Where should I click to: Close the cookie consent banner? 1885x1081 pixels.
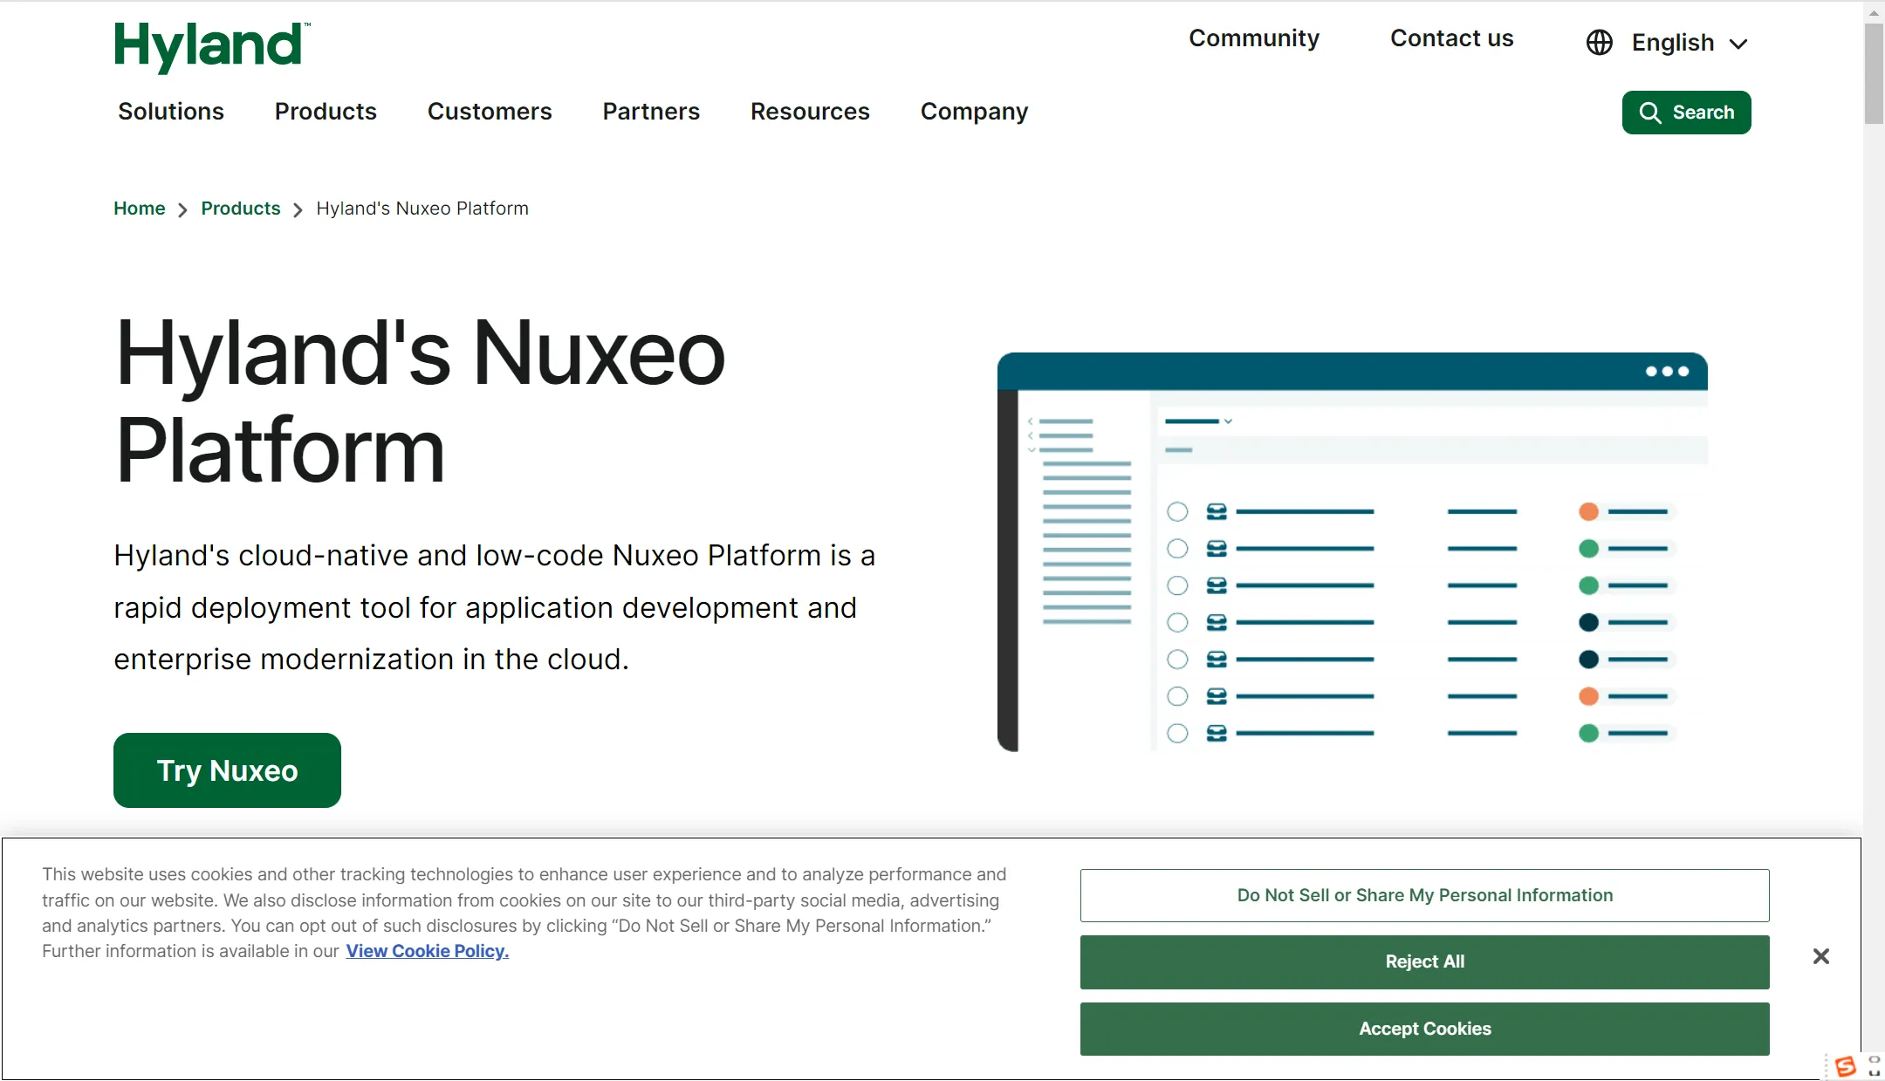(1820, 957)
